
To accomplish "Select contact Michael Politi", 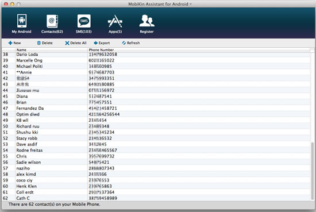I will tap(29, 66).
